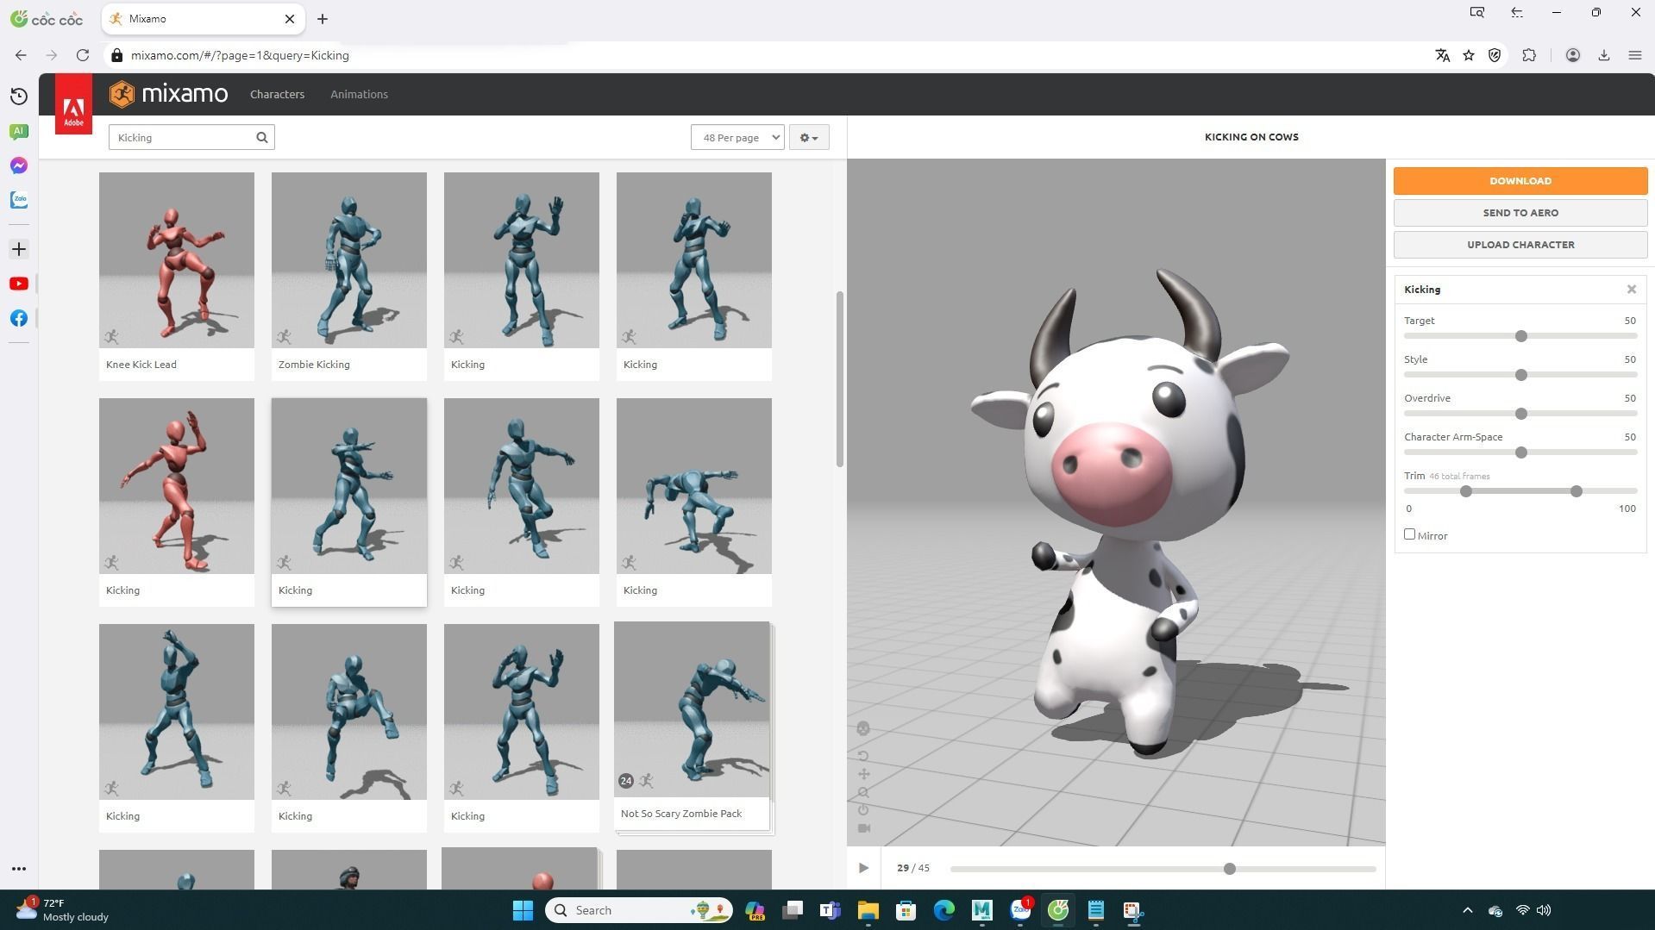Select the Knee Kick Lead animation
The width and height of the screenshot is (1655, 930).
click(177, 276)
